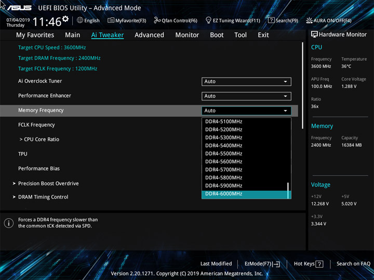Click the Ai Overclock Tuner dropdown arrow
Image resolution: width=374 pixels, height=280 pixels.
tap(285, 82)
